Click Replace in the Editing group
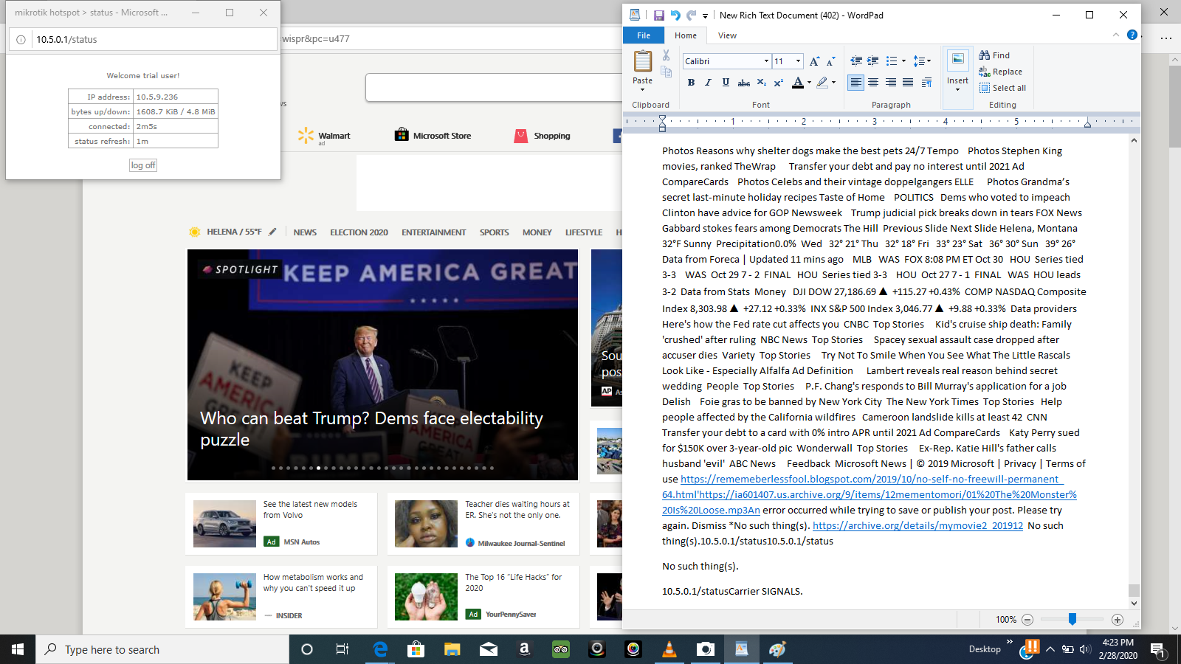 [x=1001, y=72]
